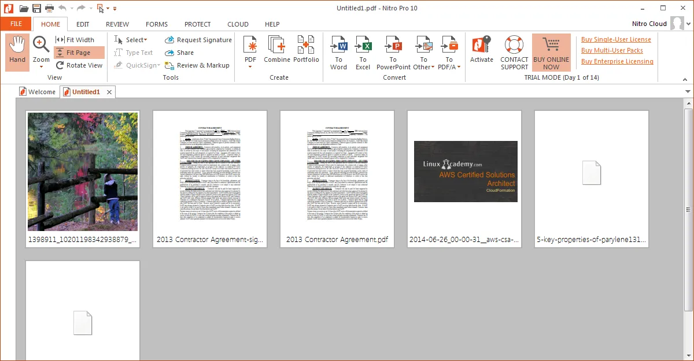Open the Select tool dropdown

[134, 39]
